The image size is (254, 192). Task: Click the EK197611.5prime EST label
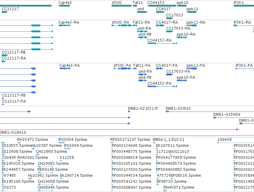[172, 145]
